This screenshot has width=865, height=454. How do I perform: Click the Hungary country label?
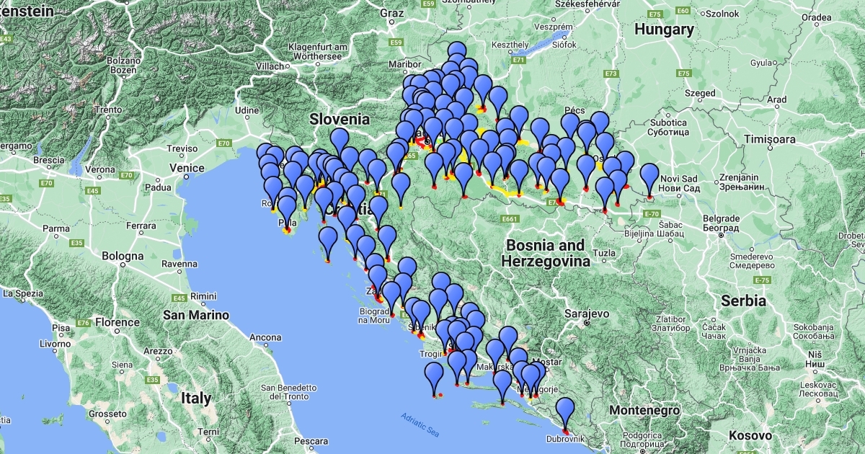pyautogui.click(x=664, y=30)
